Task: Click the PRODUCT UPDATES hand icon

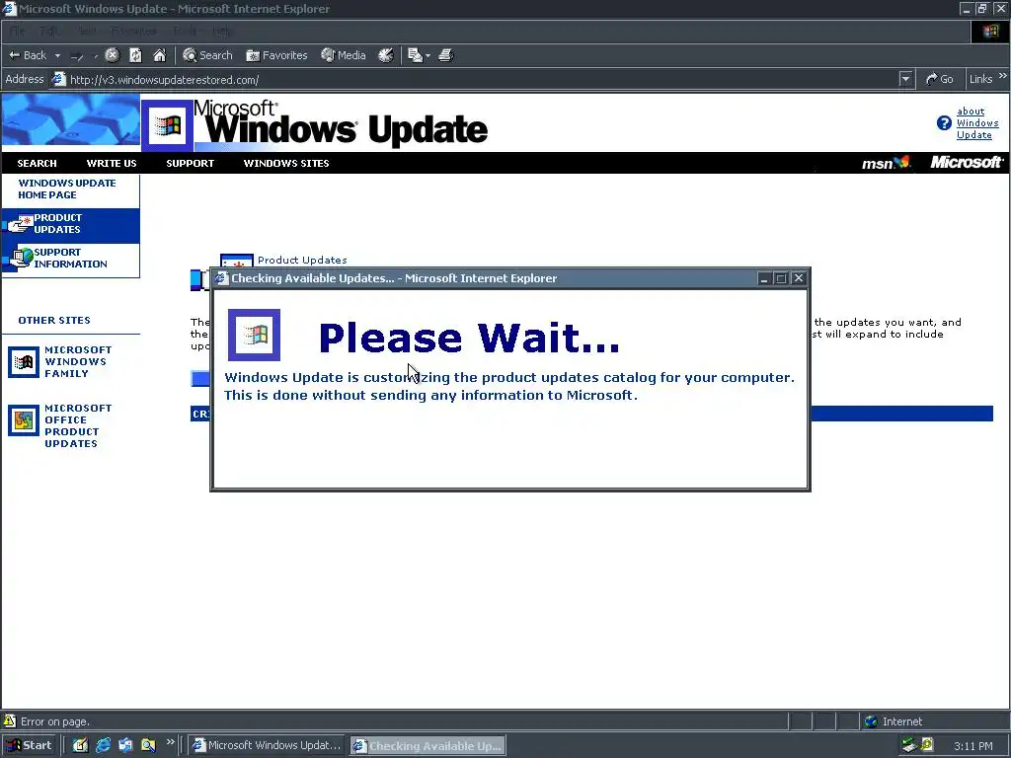Action: (20, 224)
